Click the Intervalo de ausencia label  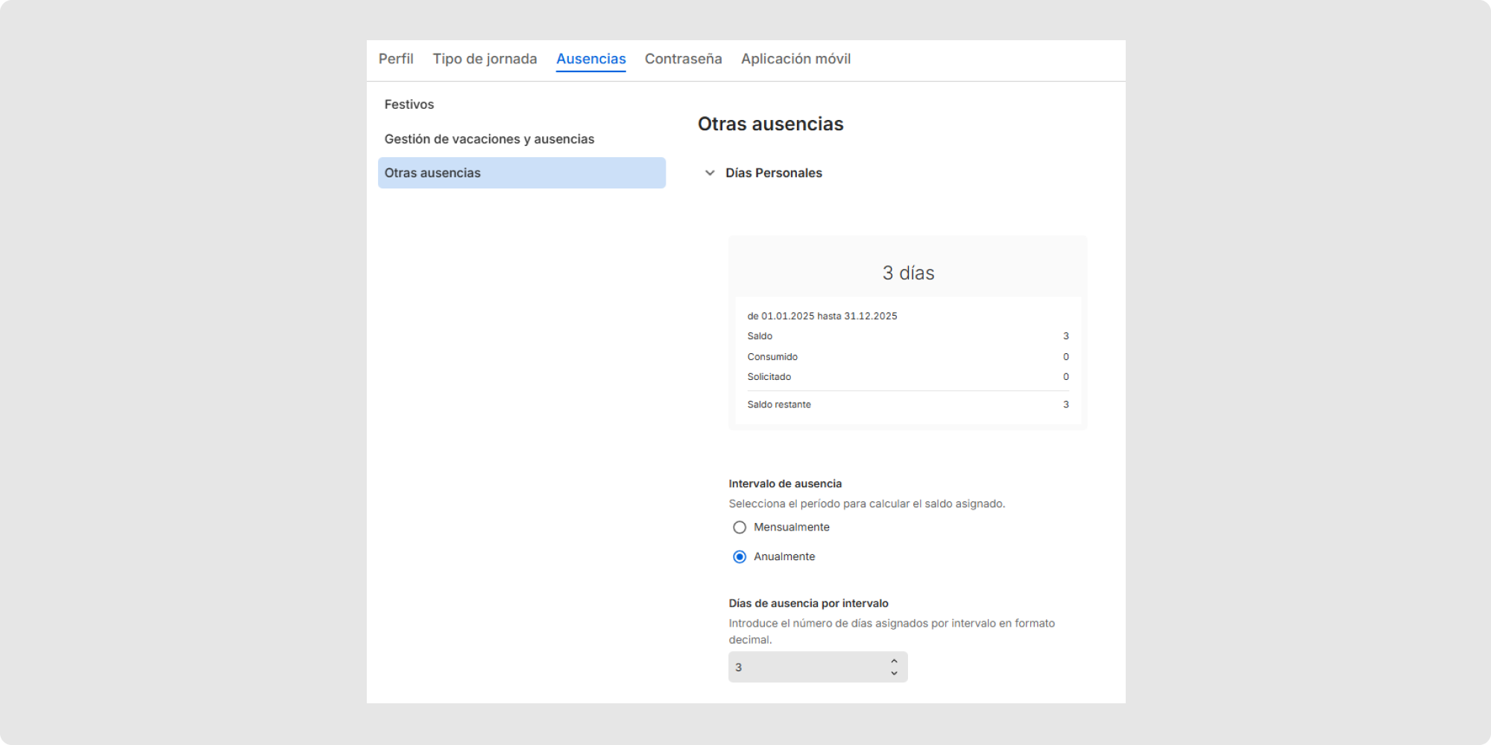785,484
